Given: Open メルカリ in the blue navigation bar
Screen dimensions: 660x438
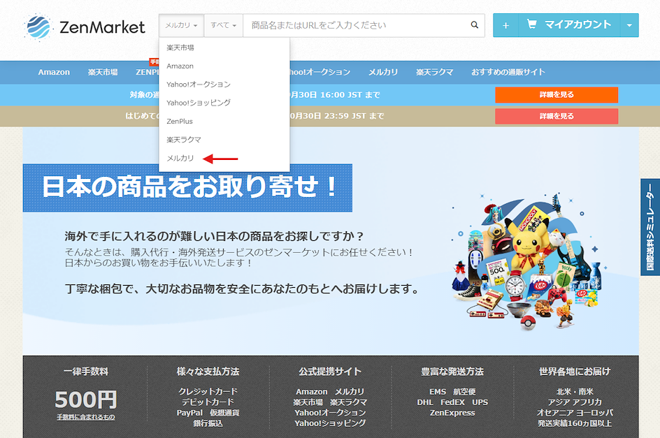Looking at the screenshot, I should pos(383,72).
